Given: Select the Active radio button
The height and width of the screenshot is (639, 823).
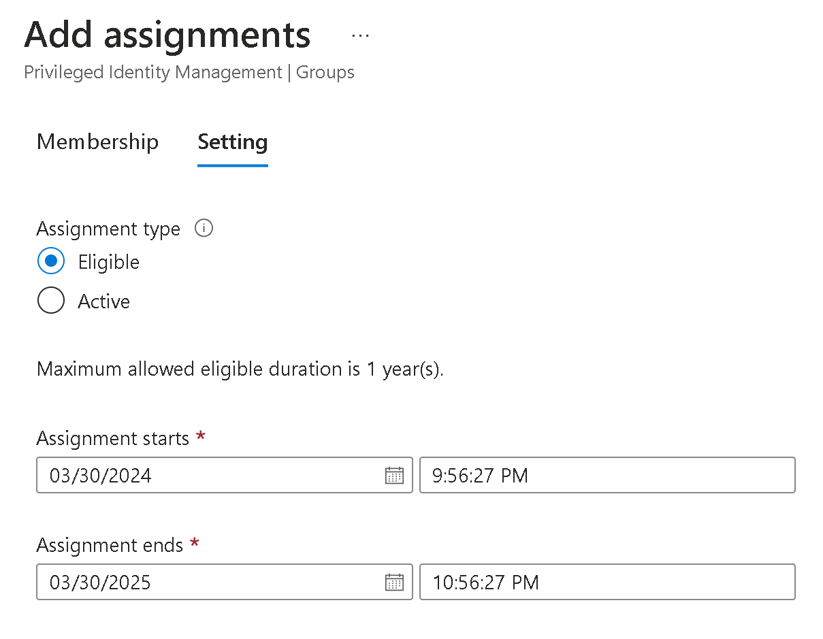Looking at the screenshot, I should tap(51, 301).
